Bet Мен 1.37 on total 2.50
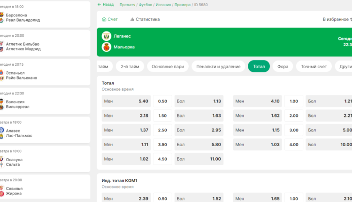This screenshot has height=202, width=352. pos(126,130)
